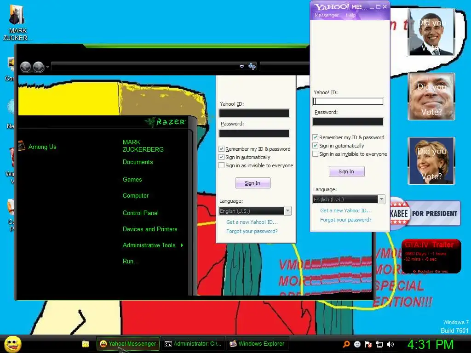Open the GTA:IV Trailer countdown gadget
Screen dimensions: 471x353
(x=431, y=256)
